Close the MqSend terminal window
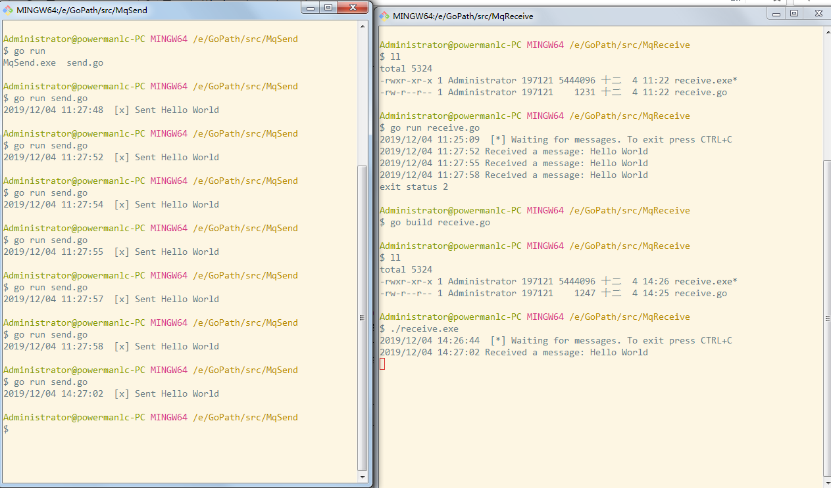This screenshot has width=831, height=488. 353,7
